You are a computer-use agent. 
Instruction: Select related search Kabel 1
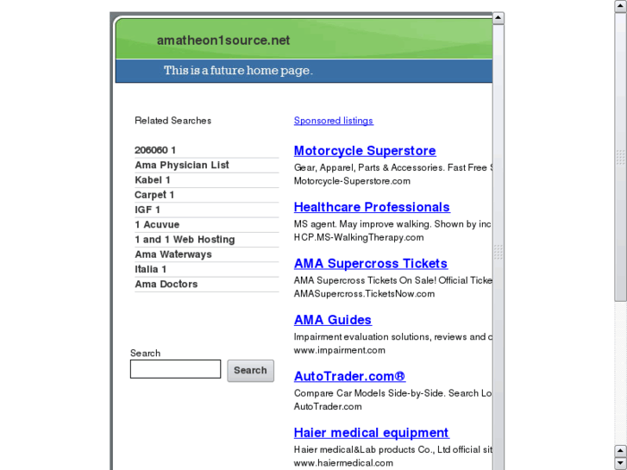click(153, 180)
